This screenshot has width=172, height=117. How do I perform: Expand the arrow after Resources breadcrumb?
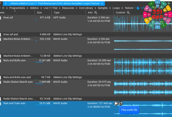77,8
